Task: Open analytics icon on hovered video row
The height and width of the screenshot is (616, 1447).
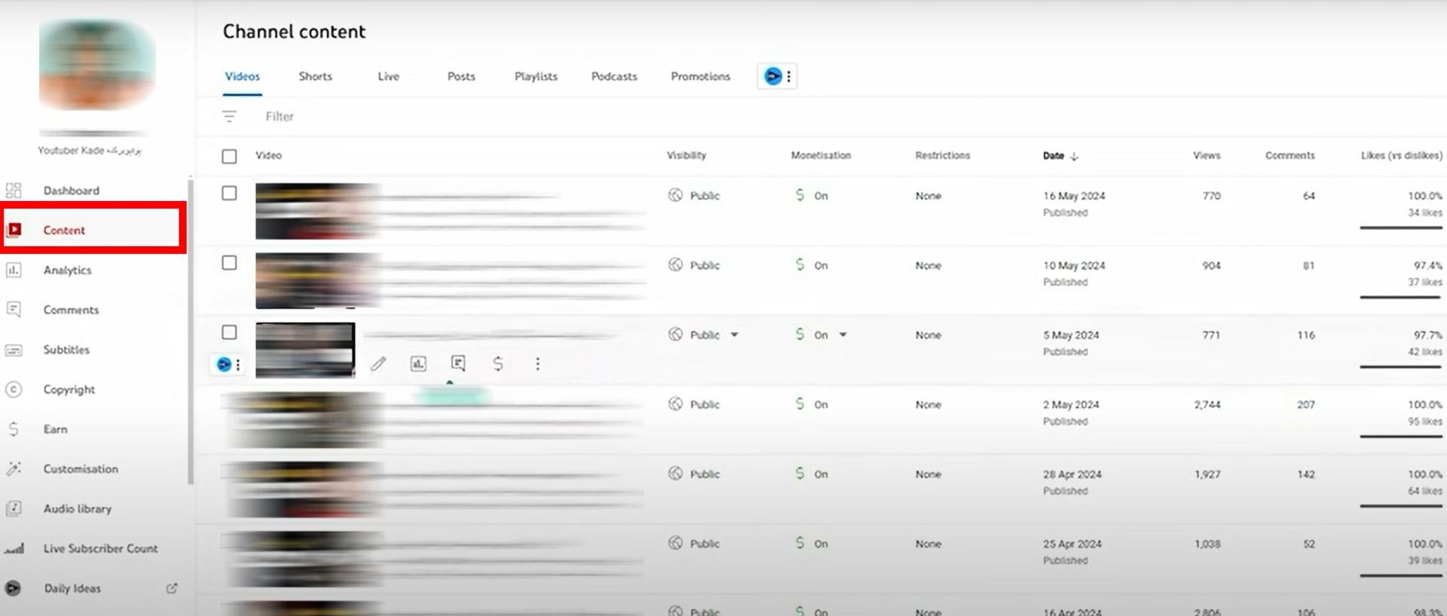Action: 418,364
